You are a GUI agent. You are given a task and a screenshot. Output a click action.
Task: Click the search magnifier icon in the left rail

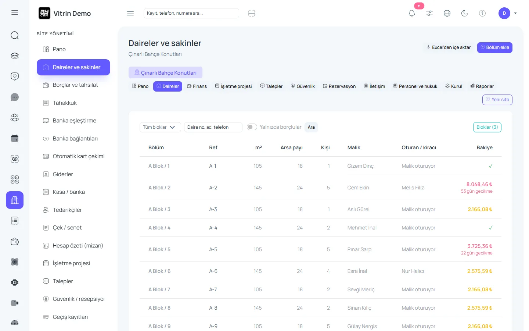[15, 35]
